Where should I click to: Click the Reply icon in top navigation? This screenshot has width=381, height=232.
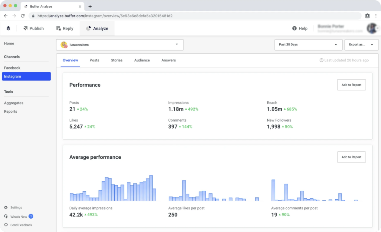tap(58, 28)
